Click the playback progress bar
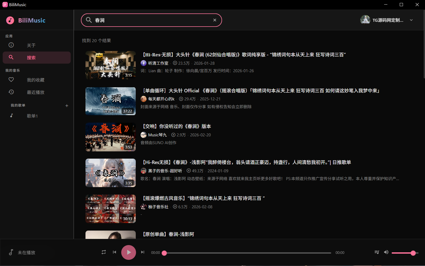 [247, 253]
